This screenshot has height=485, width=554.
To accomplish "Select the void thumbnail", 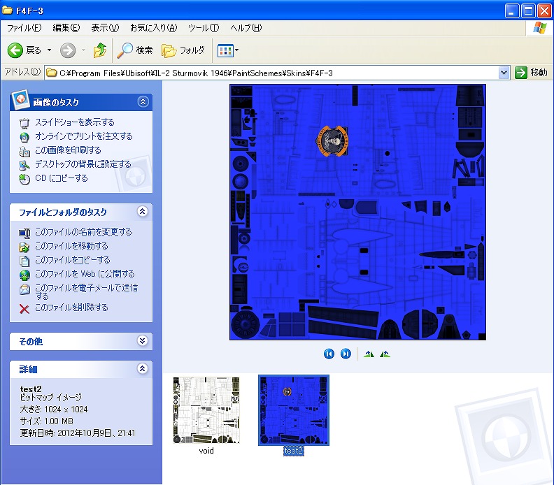I will click(x=206, y=410).
